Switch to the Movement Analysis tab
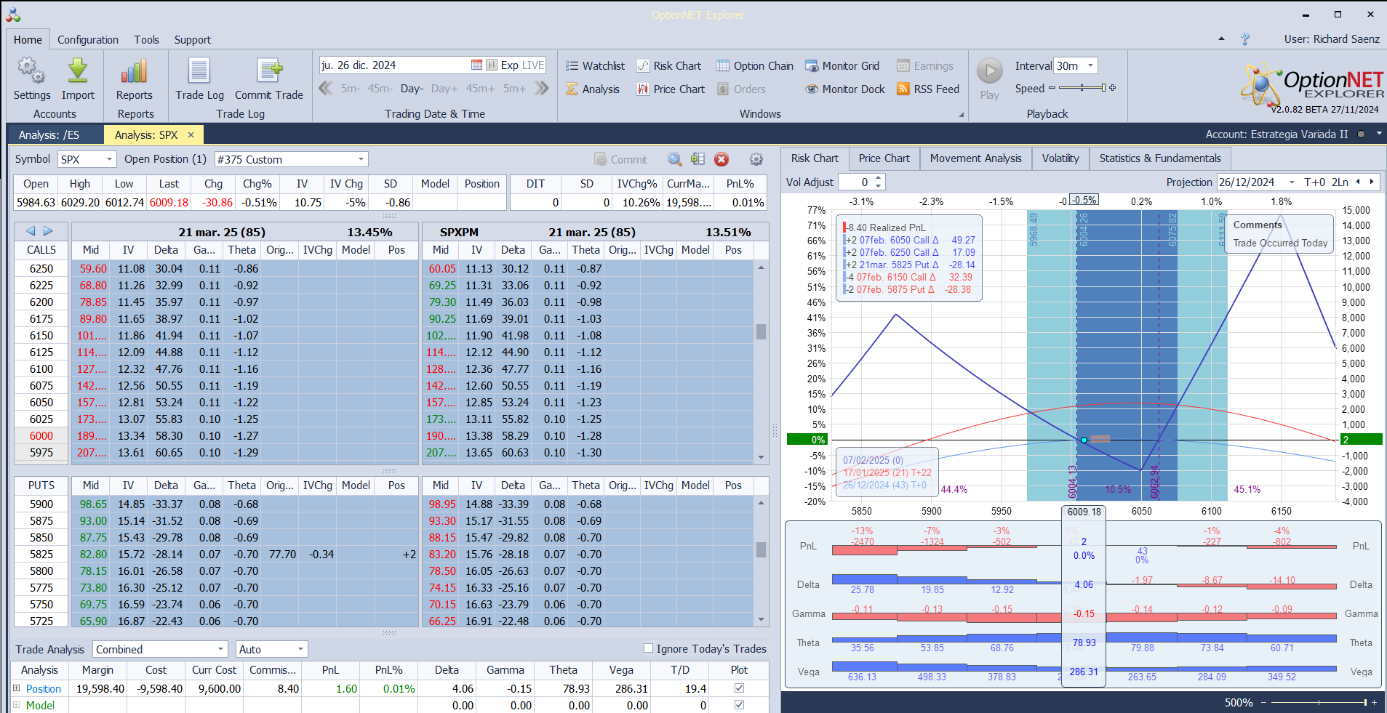The width and height of the screenshot is (1387, 713). (x=975, y=158)
